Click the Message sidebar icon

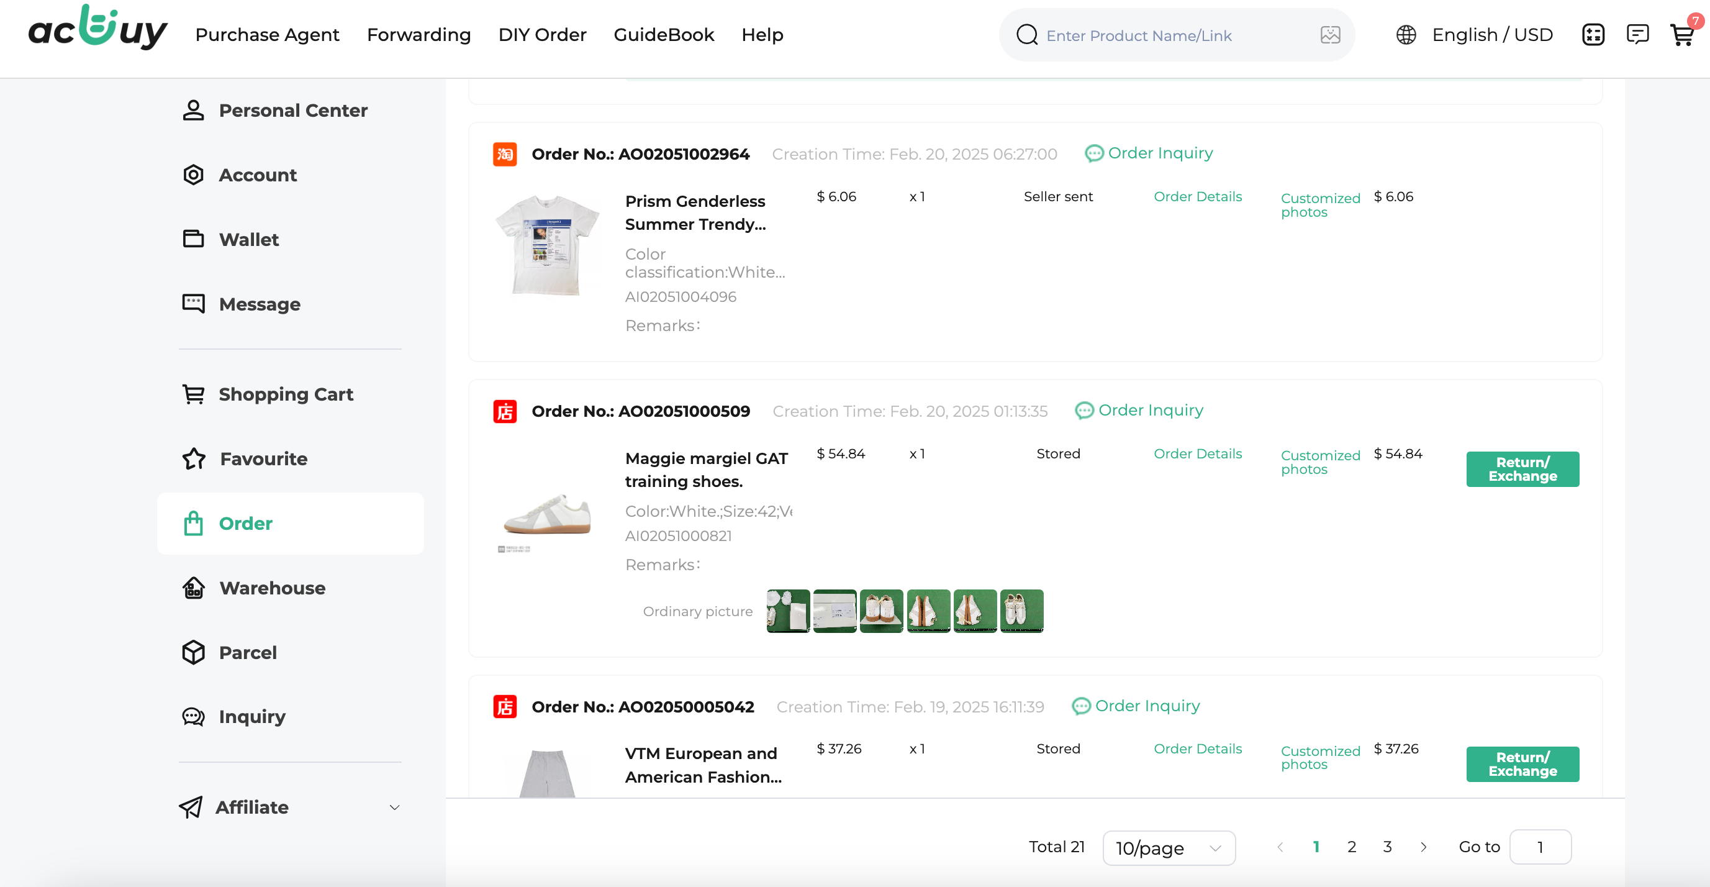coord(193,303)
